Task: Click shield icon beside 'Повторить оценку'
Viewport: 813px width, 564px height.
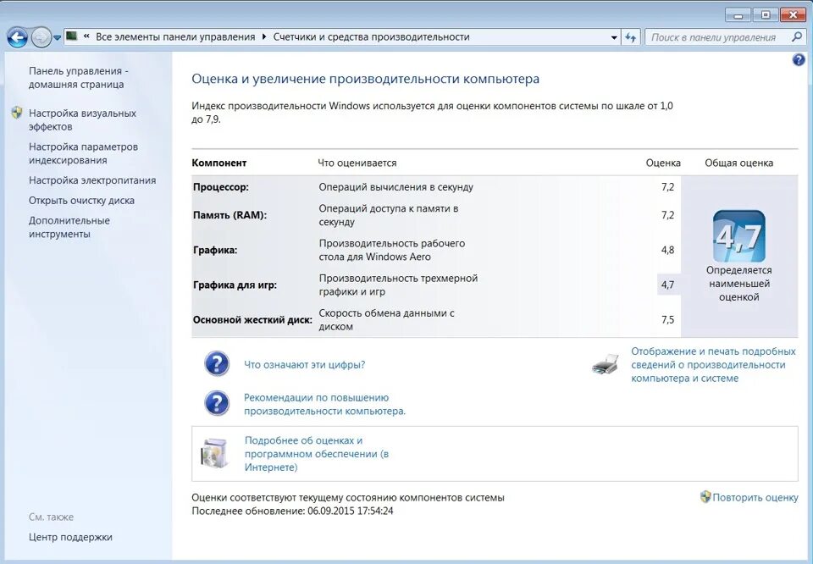Action: [x=705, y=496]
